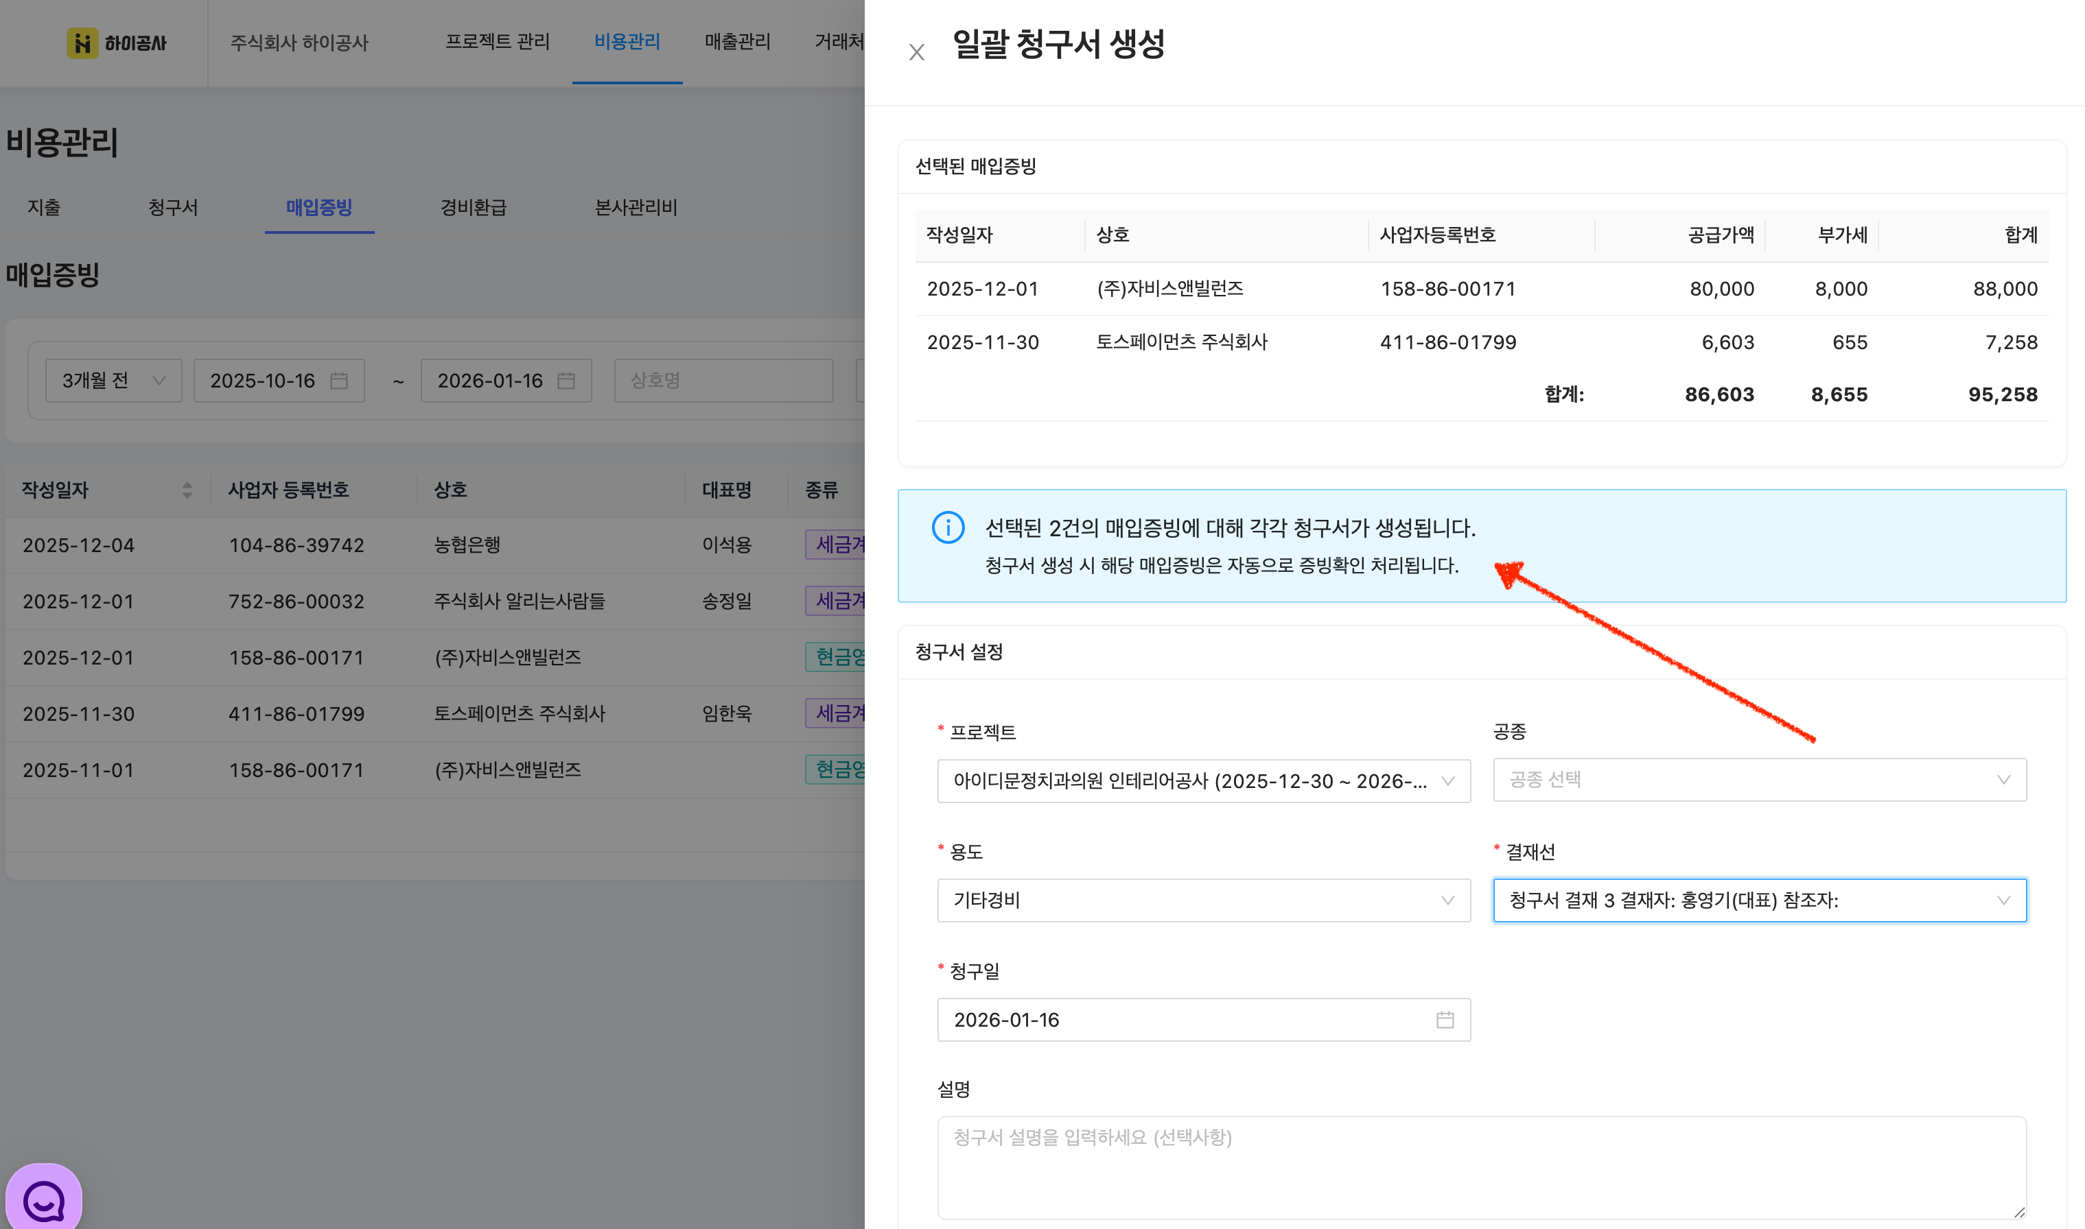Click the 청구서 설명 text area
The image size is (2085, 1229).
click(1481, 1166)
